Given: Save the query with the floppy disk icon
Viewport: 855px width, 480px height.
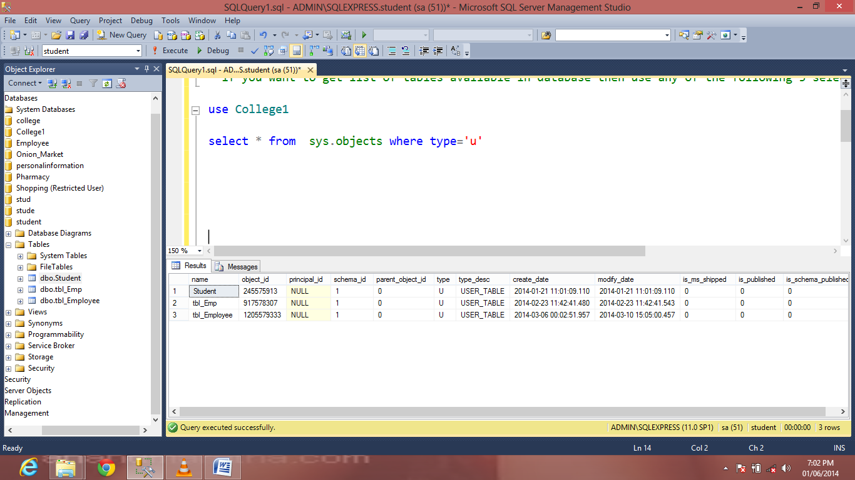Looking at the screenshot, I should pyautogui.click(x=70, y=35).
